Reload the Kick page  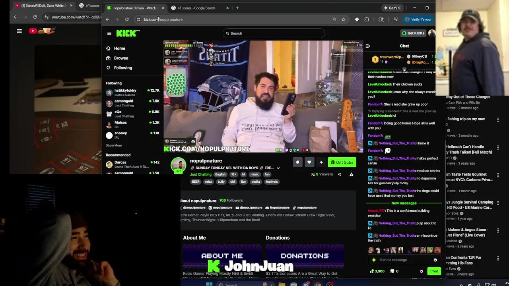[127, 19]
